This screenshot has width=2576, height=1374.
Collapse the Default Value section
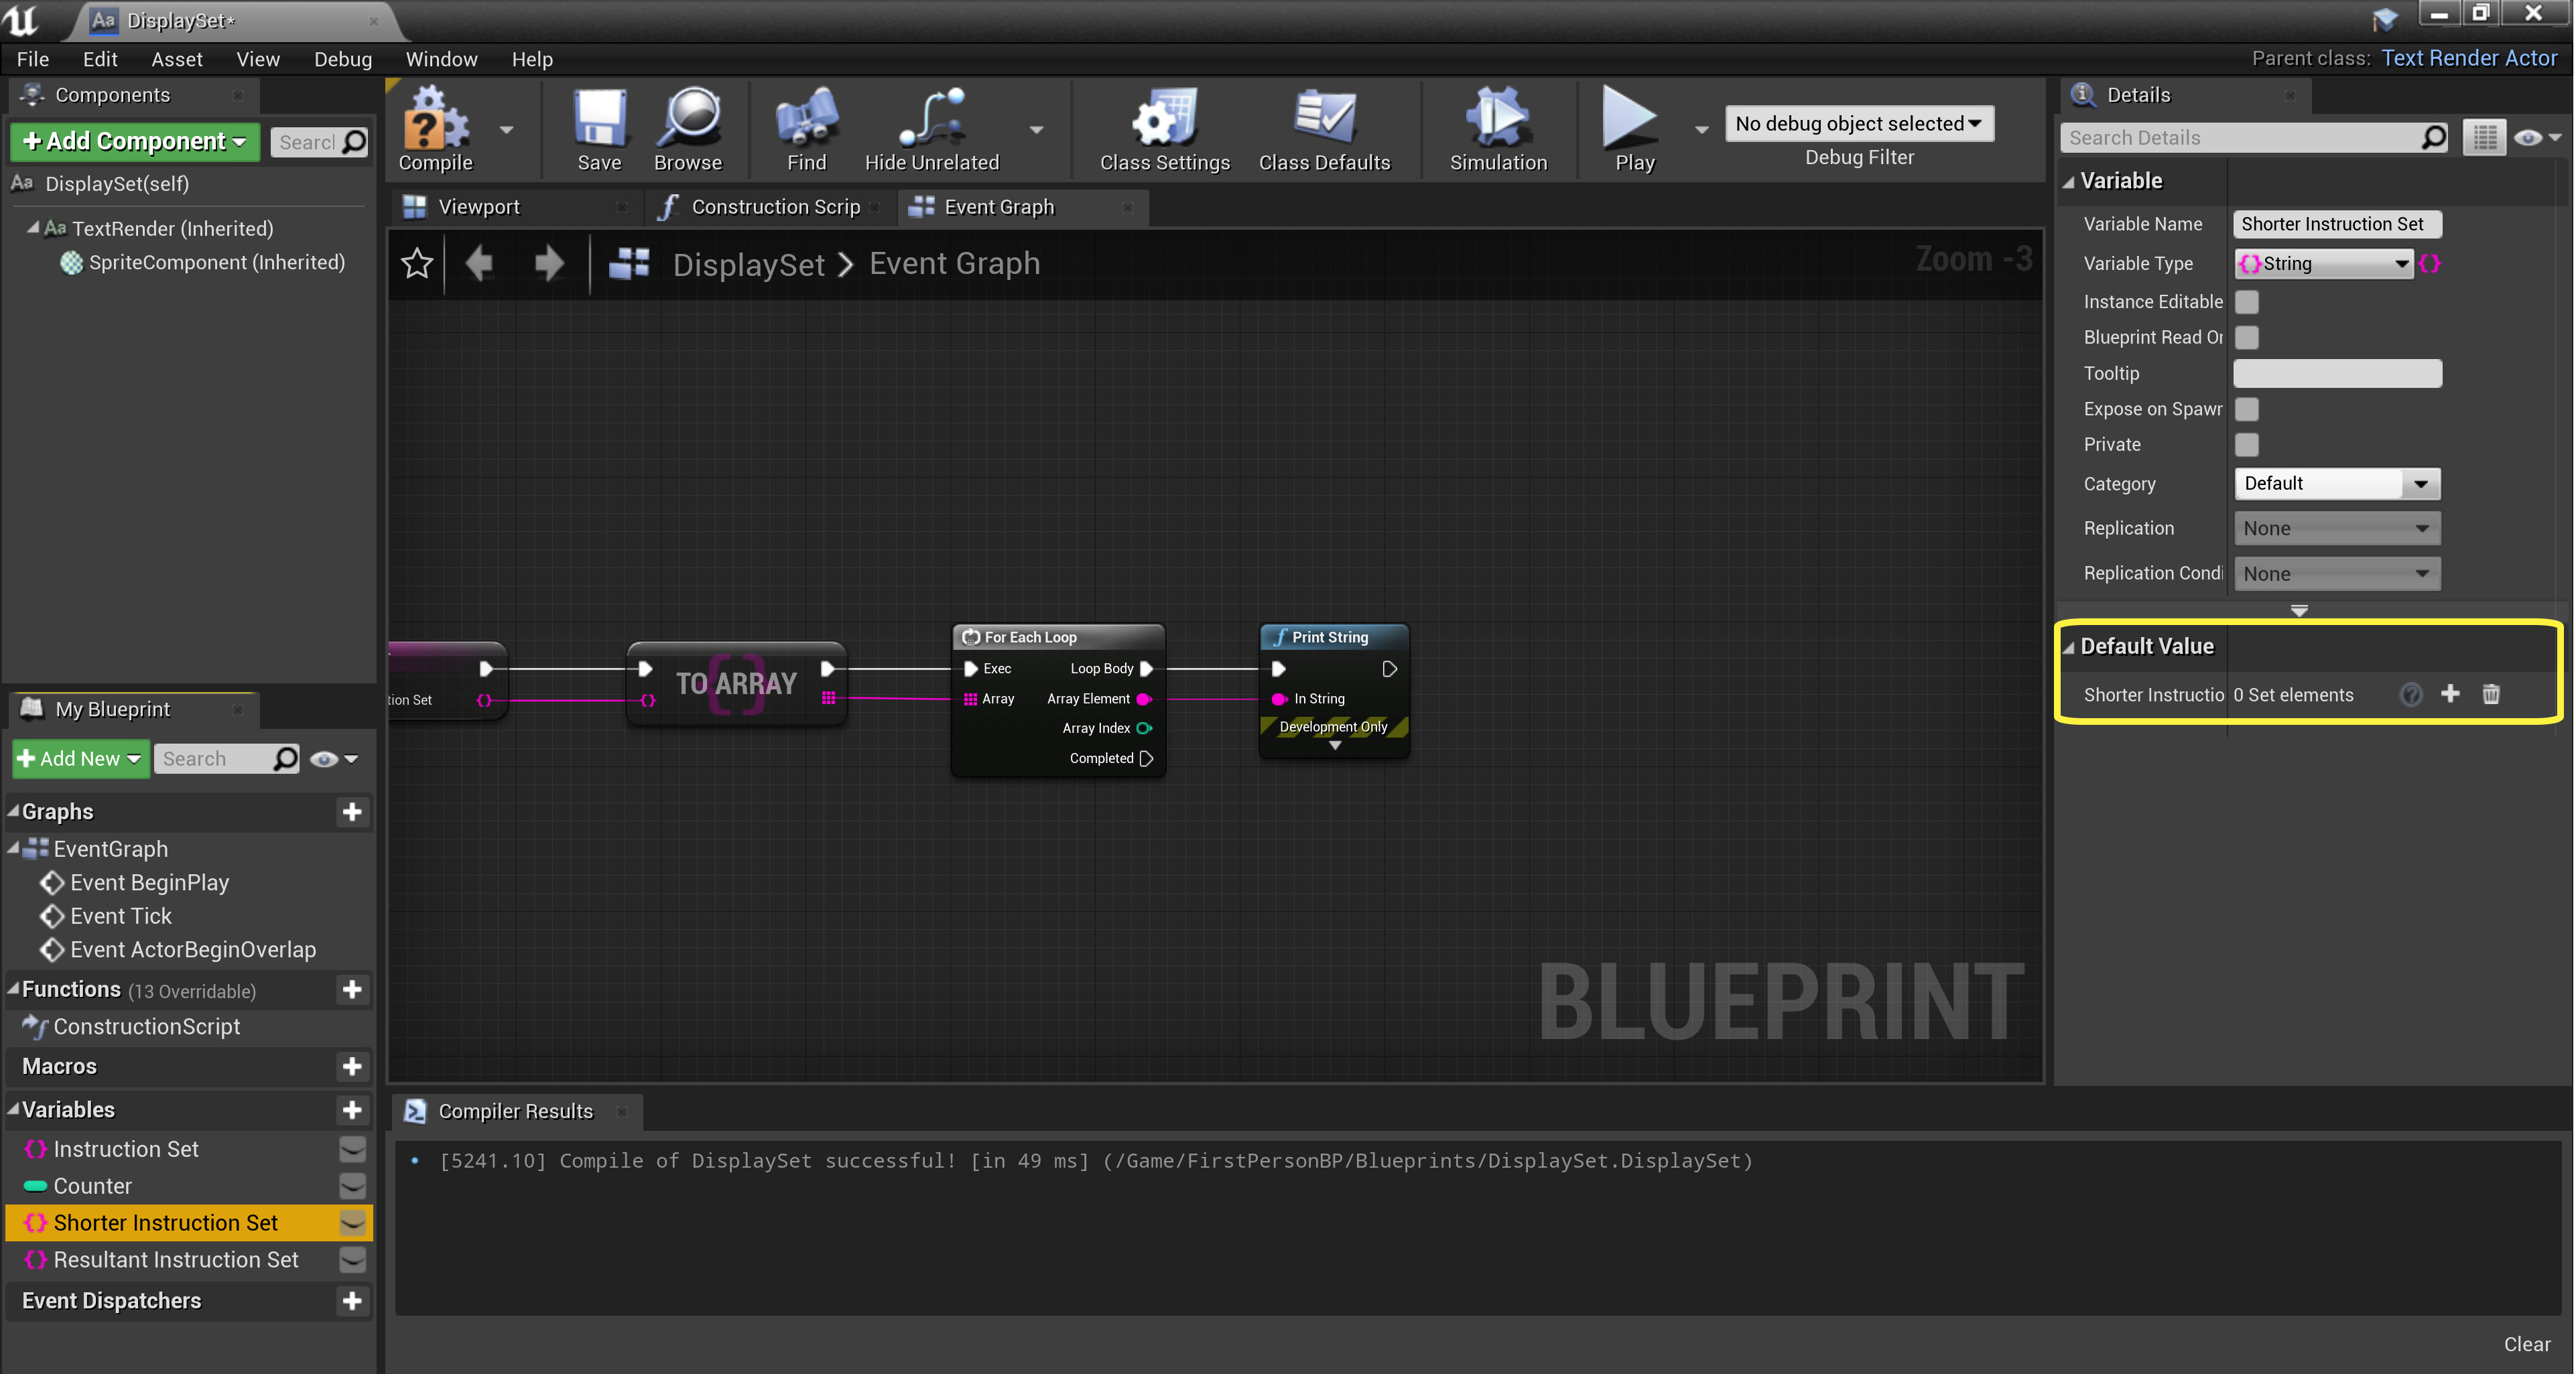click(x=2069, y=646)
